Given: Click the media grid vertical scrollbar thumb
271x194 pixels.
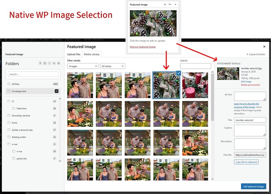Looking at the screenshot, I should pos(212,98).
